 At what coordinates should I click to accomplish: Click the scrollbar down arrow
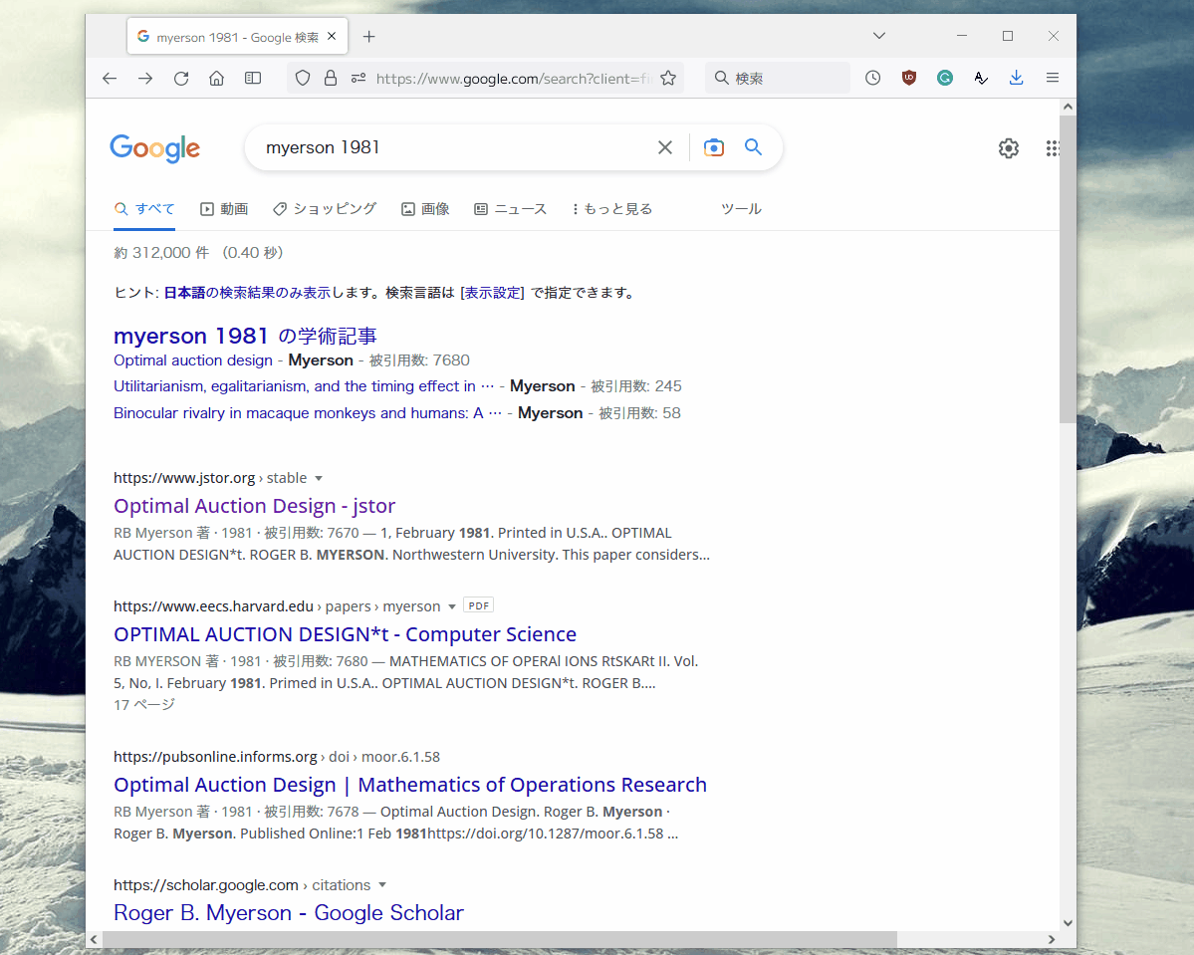point(1068,922)
